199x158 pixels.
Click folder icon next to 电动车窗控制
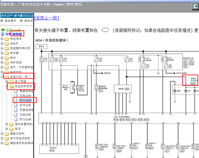11,124
